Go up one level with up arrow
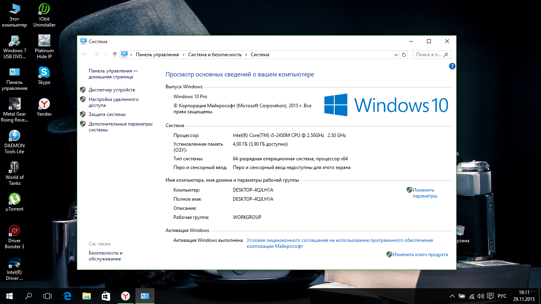The width and height of the screenshot is (541, 304). pos(115,55)
